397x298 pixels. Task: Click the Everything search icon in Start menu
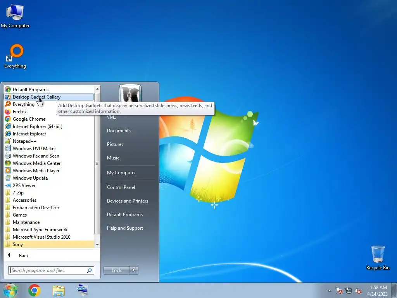pos(8,104)
